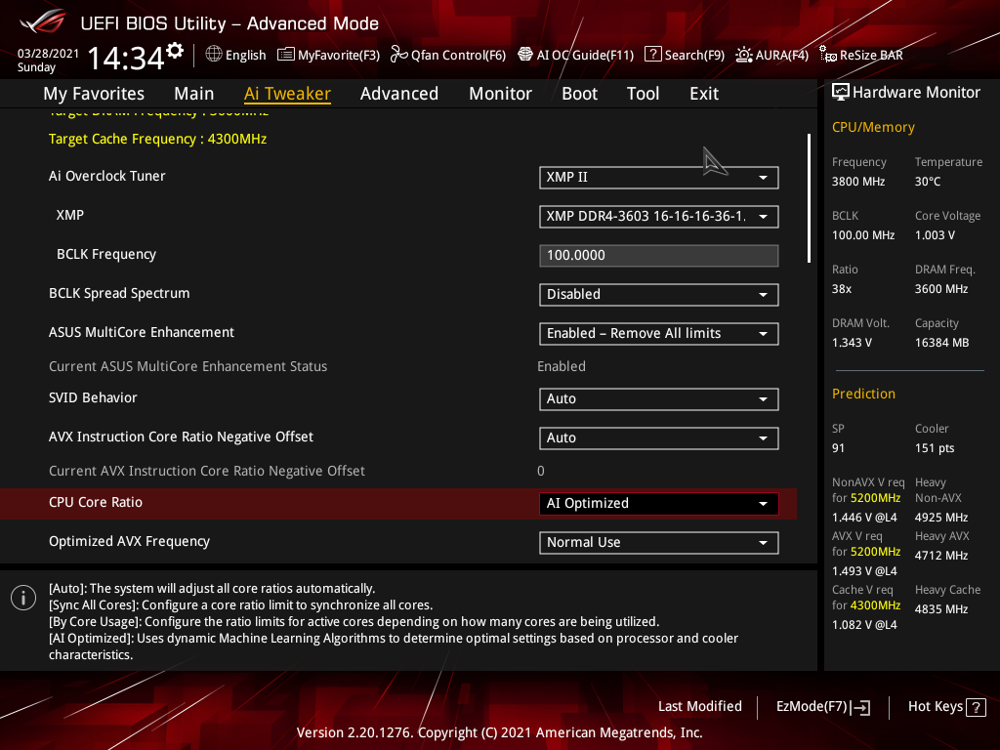Switch to the Boot tab
The image size is (1000, 750).
(580, 94)
